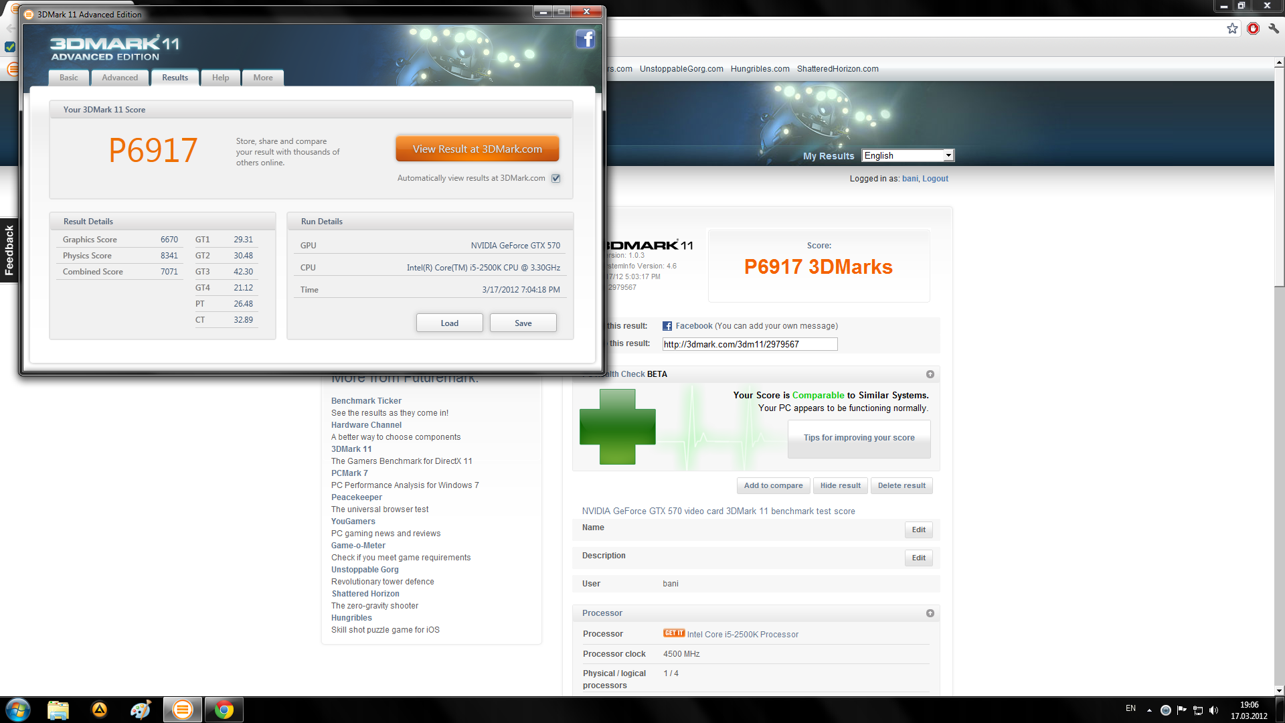Open the Unstoppable Gorg sidebar link
The width and height of the screenshot is (1285, 723).
(x=365, y=570)
